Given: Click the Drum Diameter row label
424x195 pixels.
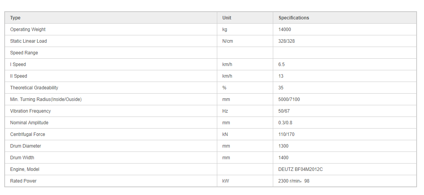Looking at the screenshot, I should tap(26, 146).
